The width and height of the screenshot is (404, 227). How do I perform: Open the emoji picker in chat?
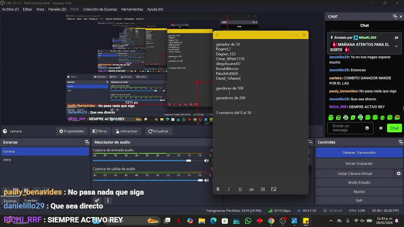(x=367, y=128)
